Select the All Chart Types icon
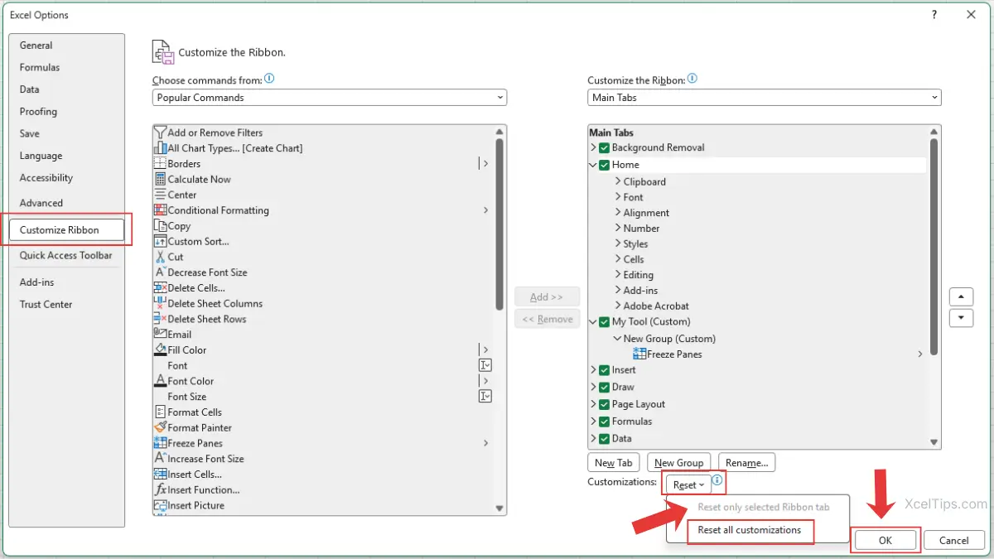Image resolution: width=994 pixels, height=559 pixels. coord(161,148)
